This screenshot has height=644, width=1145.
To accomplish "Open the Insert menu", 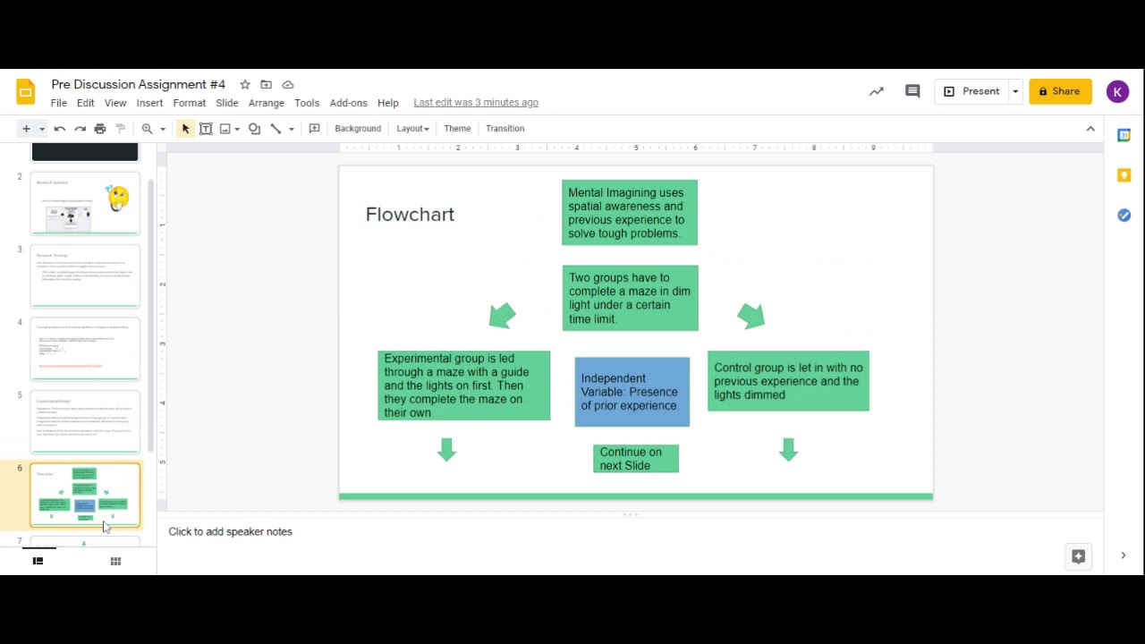I will click(x=149, y=103).
